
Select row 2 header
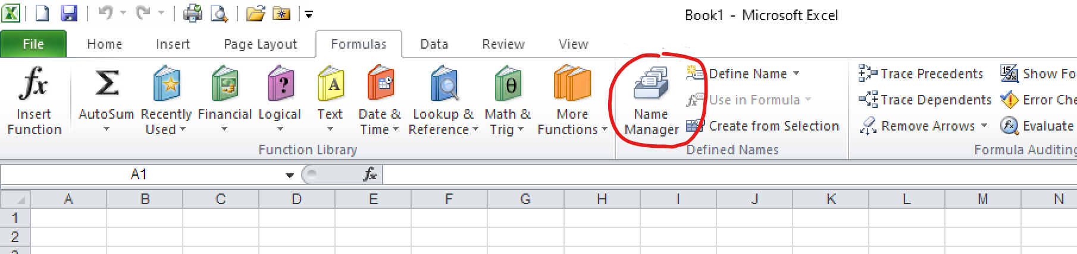15,237
